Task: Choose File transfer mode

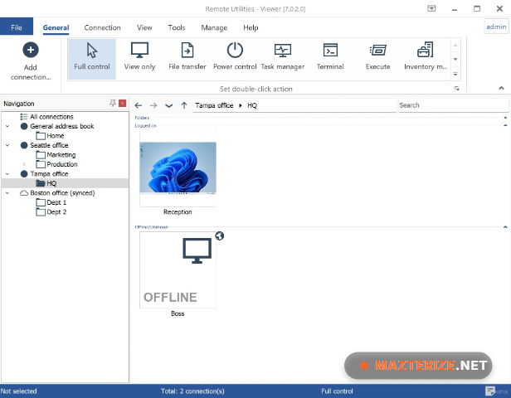Action: tap(187, 59)
